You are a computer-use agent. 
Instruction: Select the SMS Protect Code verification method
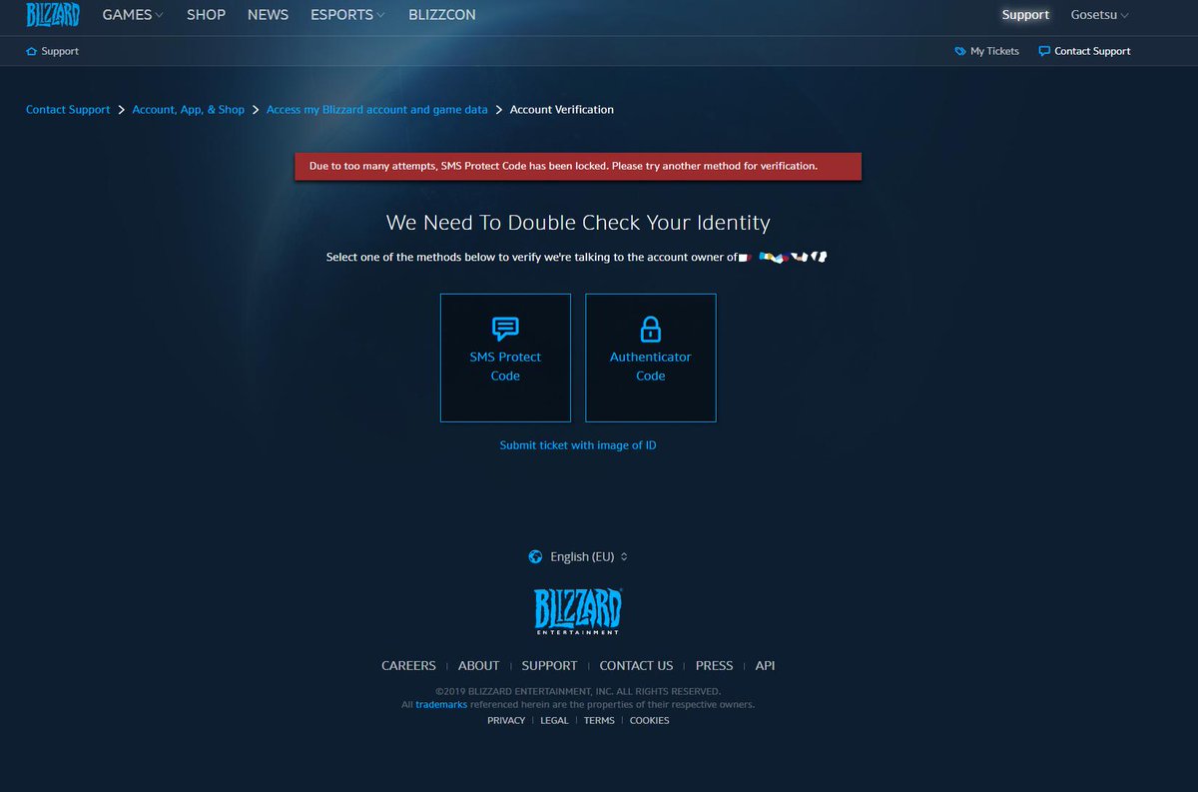[x=505, y=358]
